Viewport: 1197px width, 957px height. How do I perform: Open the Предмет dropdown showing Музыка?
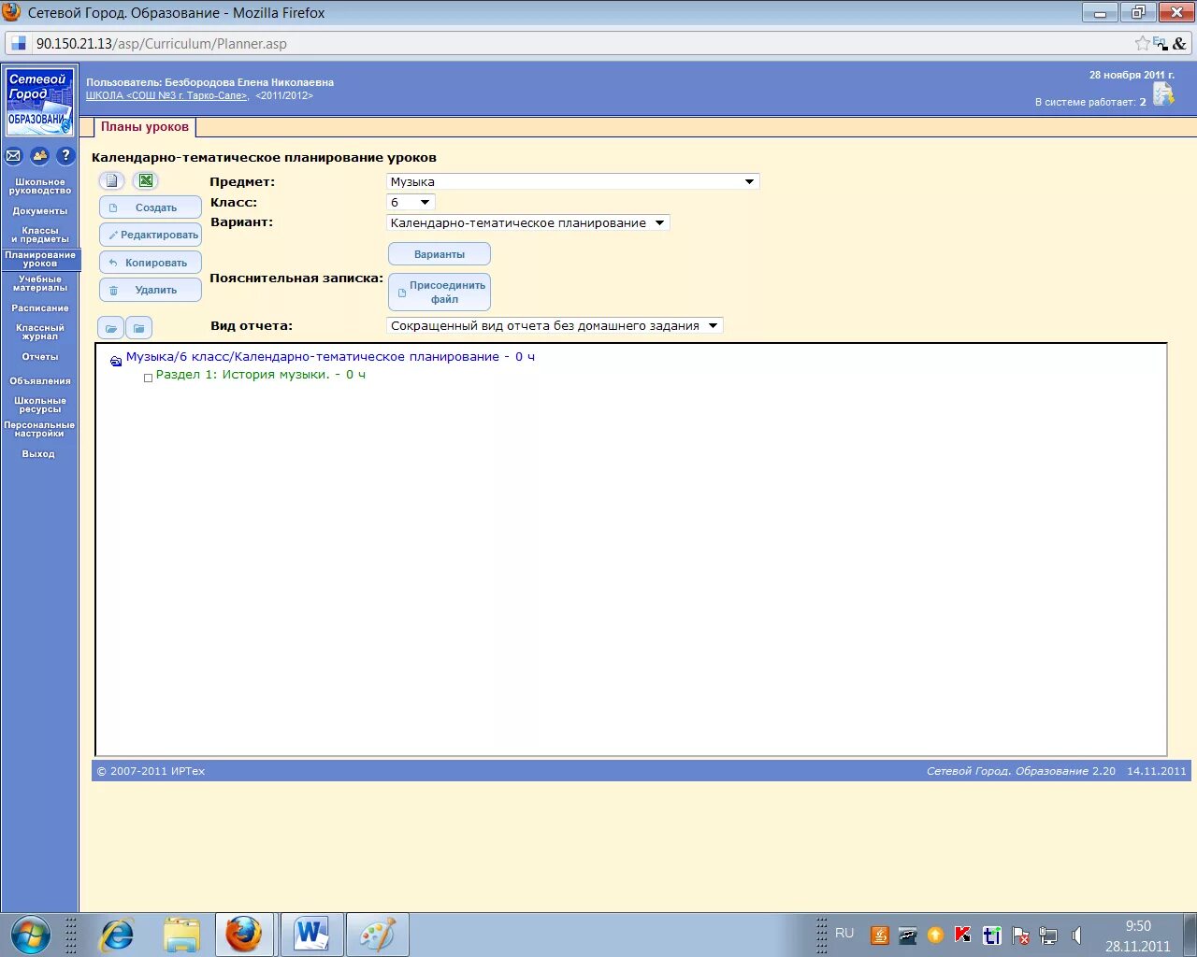pos(572,181)
